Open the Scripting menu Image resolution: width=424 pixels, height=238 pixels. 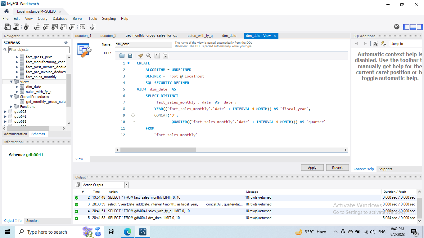tap(109, 19)
